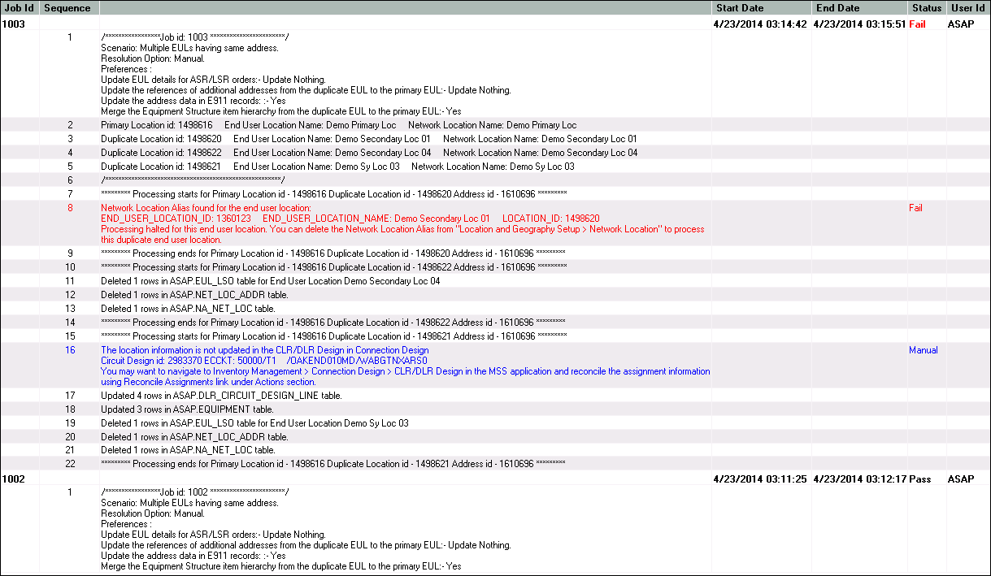The image size is (991, 576).
Task: Select Updated 4 rows in ASAP.DLR_CIRCUIT_DESIGN_LINE row
Action: point(495,396)
